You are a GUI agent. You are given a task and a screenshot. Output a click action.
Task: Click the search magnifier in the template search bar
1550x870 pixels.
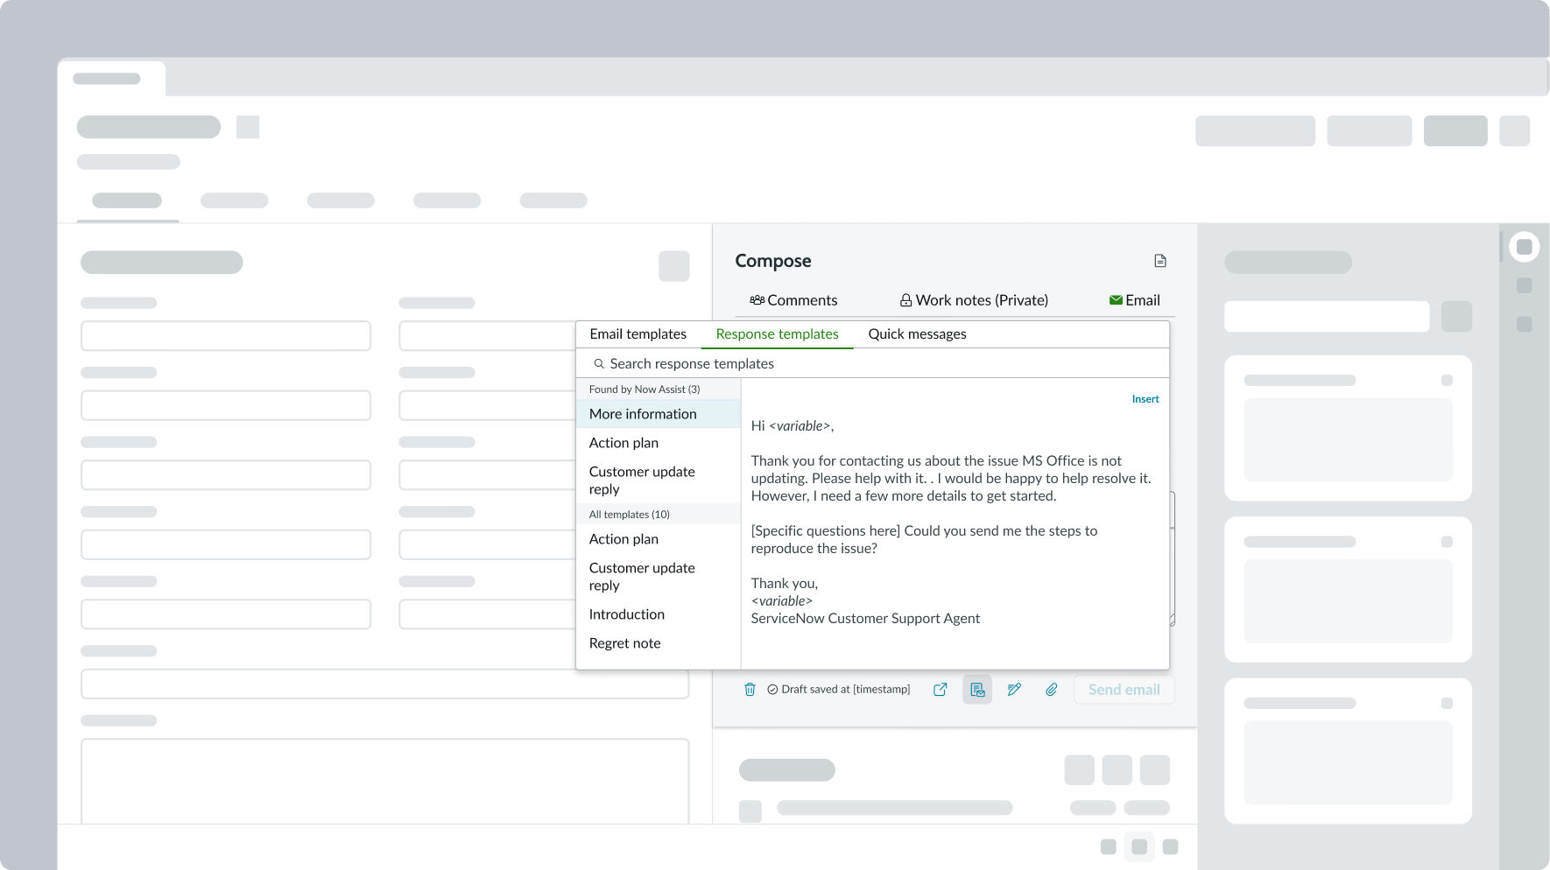(x=599, y=363)
